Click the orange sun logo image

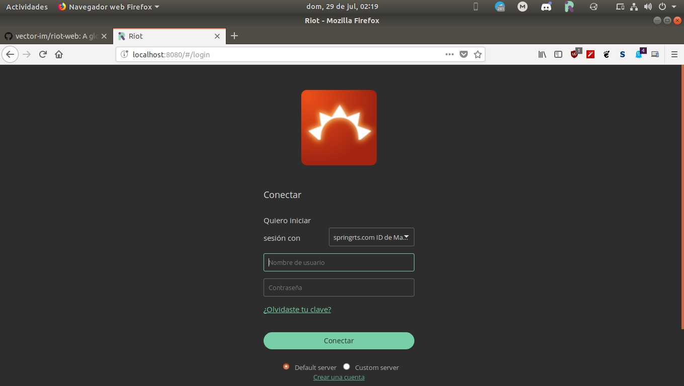(x=339, y=128)
